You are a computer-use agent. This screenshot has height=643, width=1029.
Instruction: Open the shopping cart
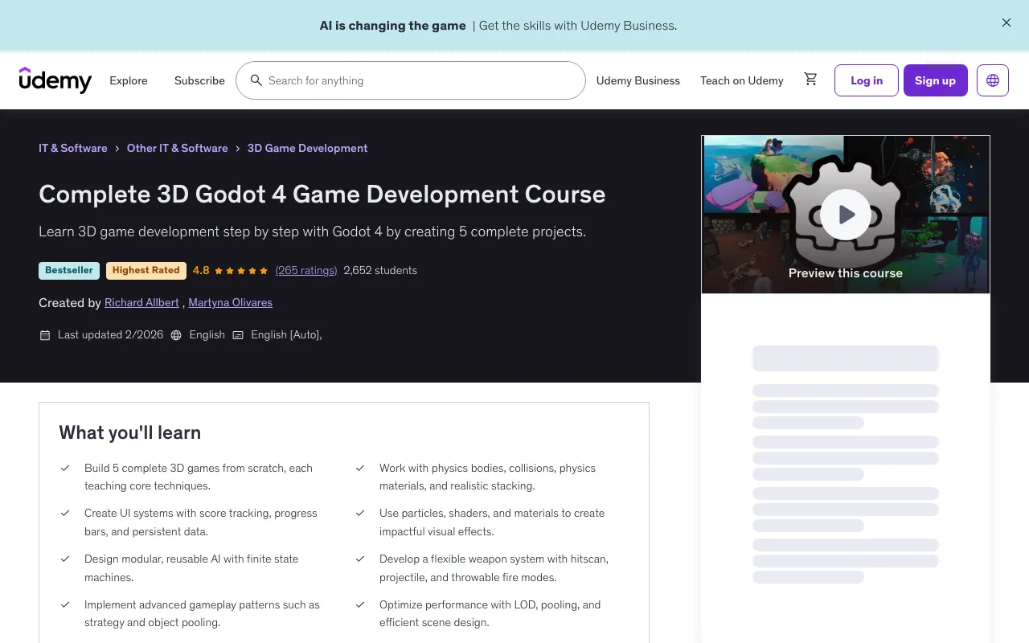[810, 79]
